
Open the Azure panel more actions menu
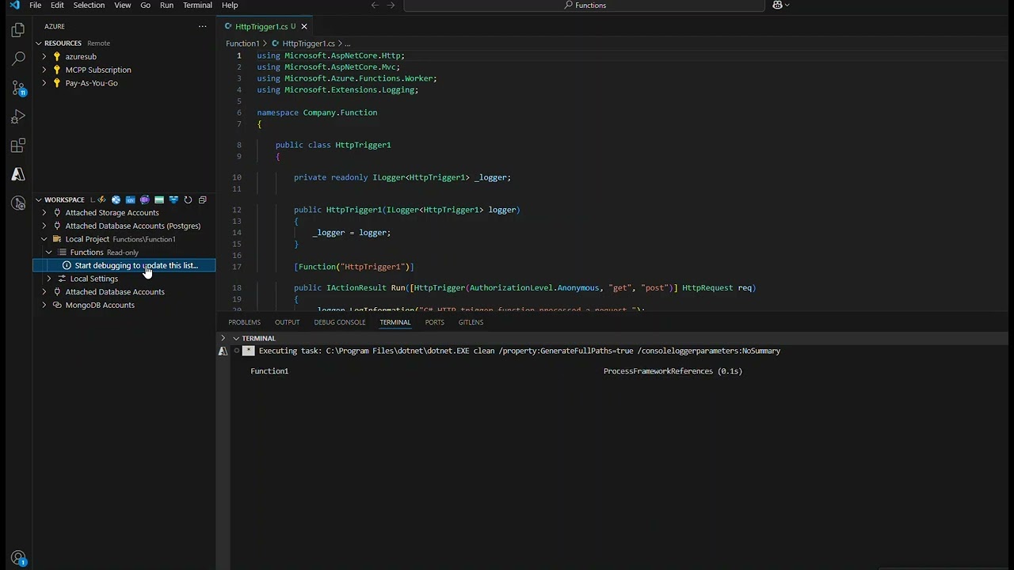pos(202,26)
